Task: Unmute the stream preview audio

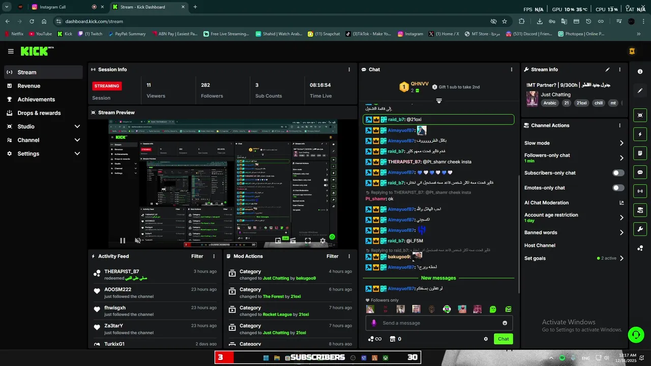Action: coord(137,240)
